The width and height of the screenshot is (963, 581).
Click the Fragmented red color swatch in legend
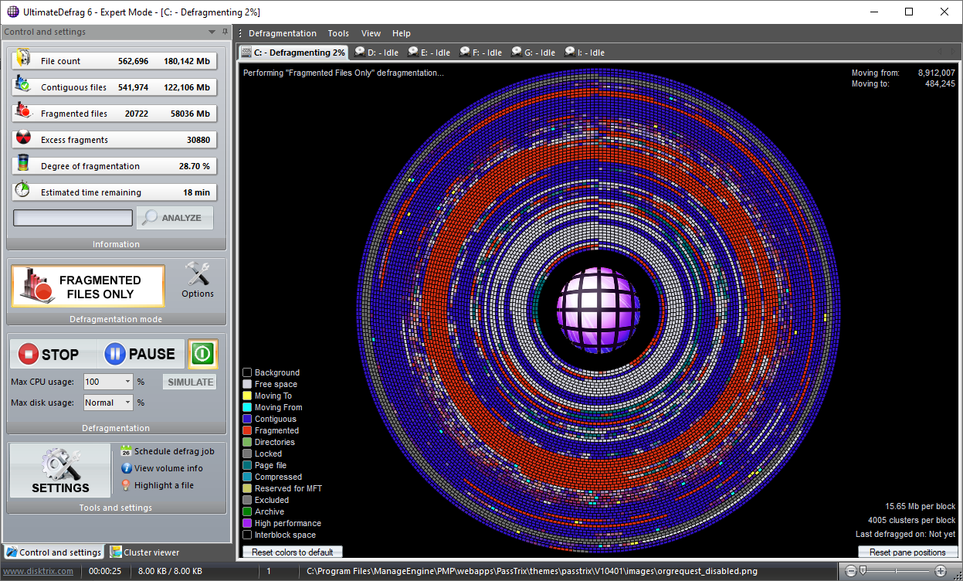click(247, 430)
